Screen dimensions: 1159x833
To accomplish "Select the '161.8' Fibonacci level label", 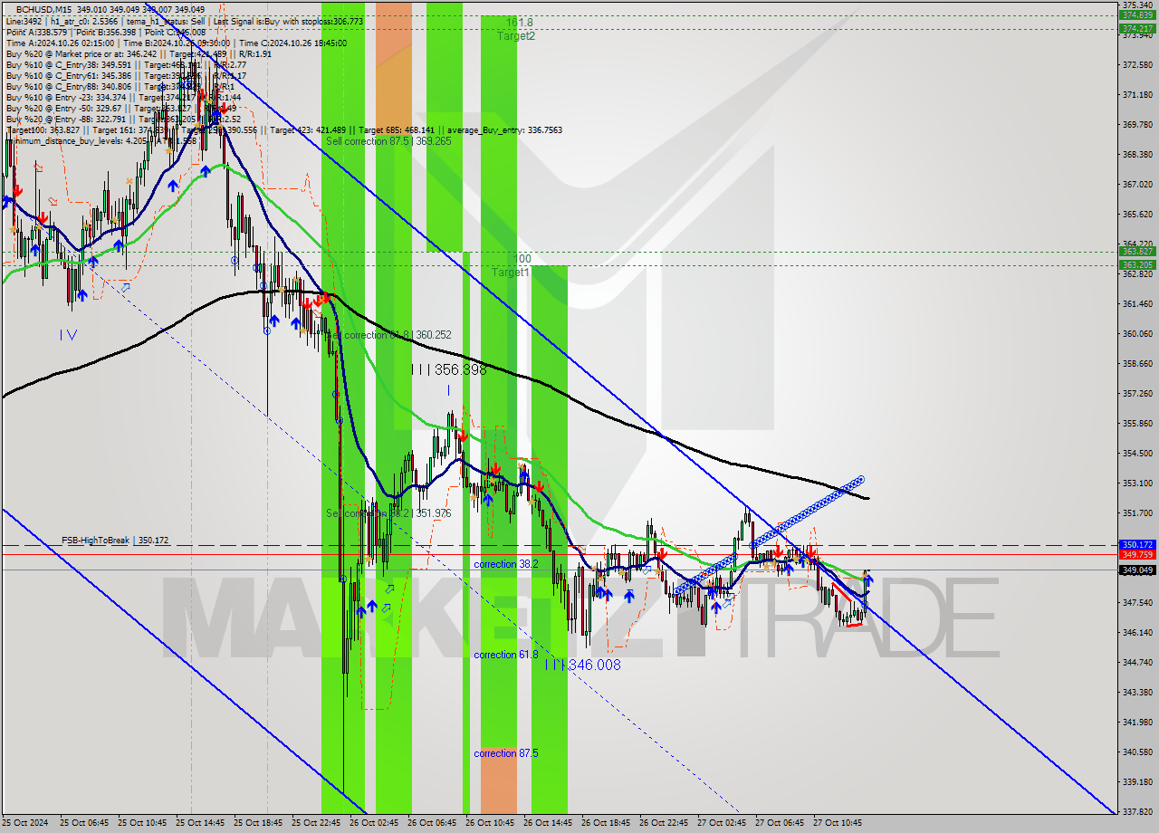I will click(519, 22).
